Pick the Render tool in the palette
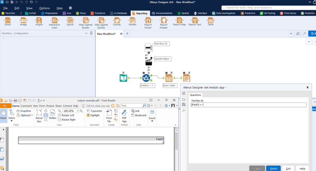The height and width of the screenshot is (171, 316). (132, 22)
